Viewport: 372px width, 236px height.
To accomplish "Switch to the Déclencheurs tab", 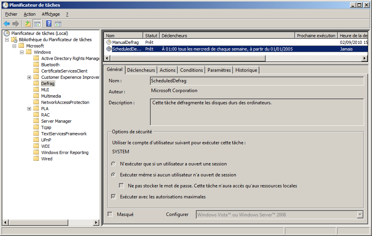I will [141, 70].
